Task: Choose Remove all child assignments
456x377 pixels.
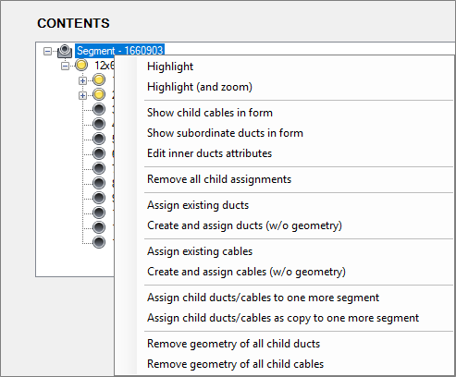Action: point(219,179)
